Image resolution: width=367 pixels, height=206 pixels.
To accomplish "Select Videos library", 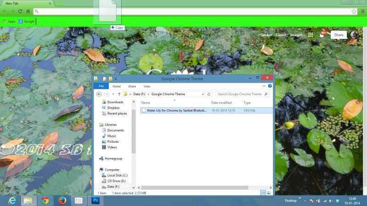I will 109,147.
